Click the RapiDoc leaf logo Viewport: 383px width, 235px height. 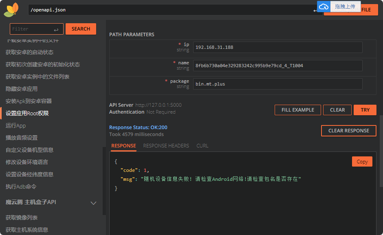pyautogui.click(x=11, y=9)
